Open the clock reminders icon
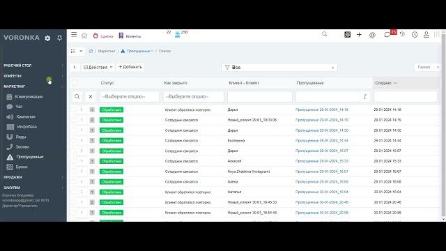The width and height of the screenshot is (446, 251). pos(415,35)
